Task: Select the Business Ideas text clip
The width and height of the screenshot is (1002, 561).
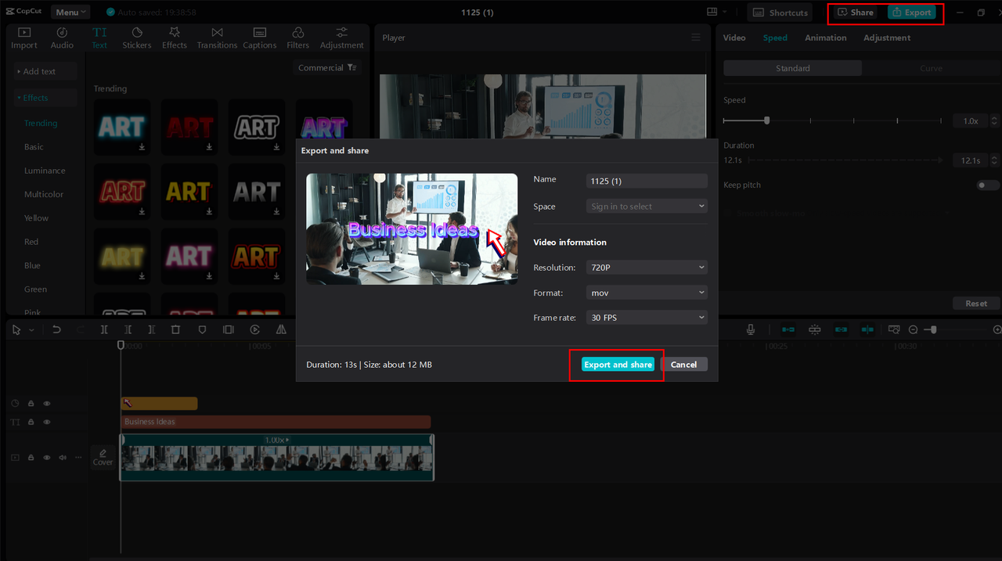Action: pos(276,422)
